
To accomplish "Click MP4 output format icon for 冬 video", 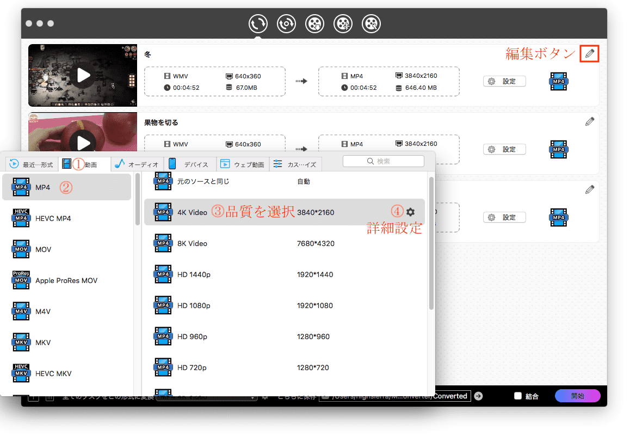I will (x=558, y=81).
